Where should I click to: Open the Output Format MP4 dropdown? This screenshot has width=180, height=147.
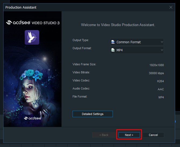tap(137, 50)
